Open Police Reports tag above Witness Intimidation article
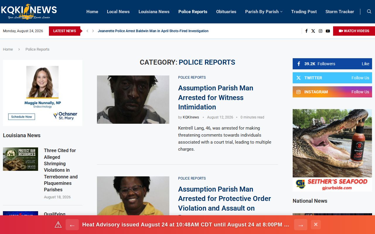This screenshot has width=375, height=234. (192, 78)
